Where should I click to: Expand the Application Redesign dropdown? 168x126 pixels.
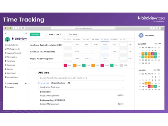click(x=123, y=87)
